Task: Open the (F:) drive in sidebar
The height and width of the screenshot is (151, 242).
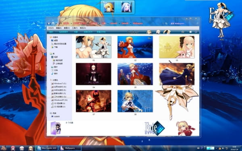Action: (58, 93)
